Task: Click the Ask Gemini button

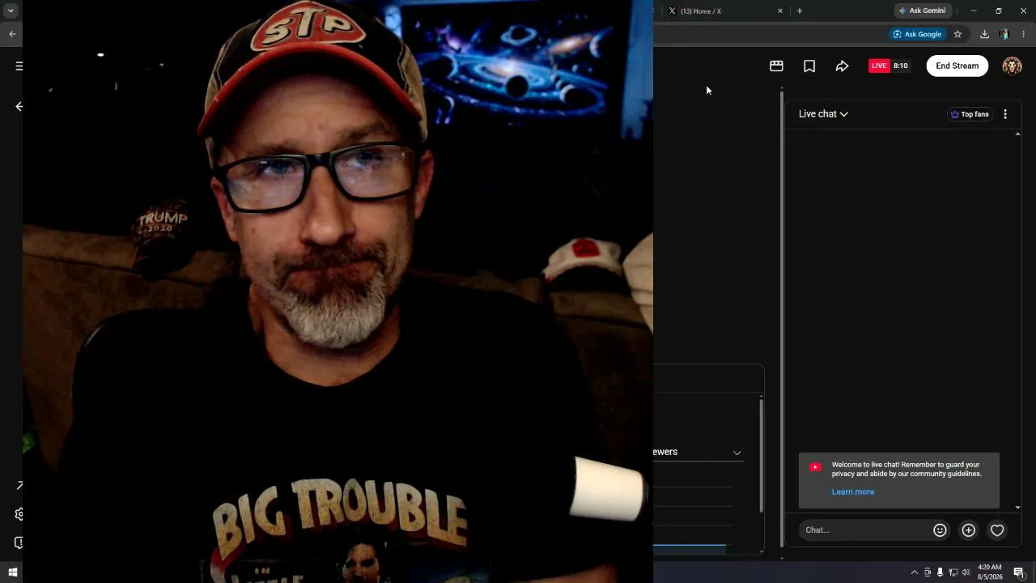Action: 922,11
